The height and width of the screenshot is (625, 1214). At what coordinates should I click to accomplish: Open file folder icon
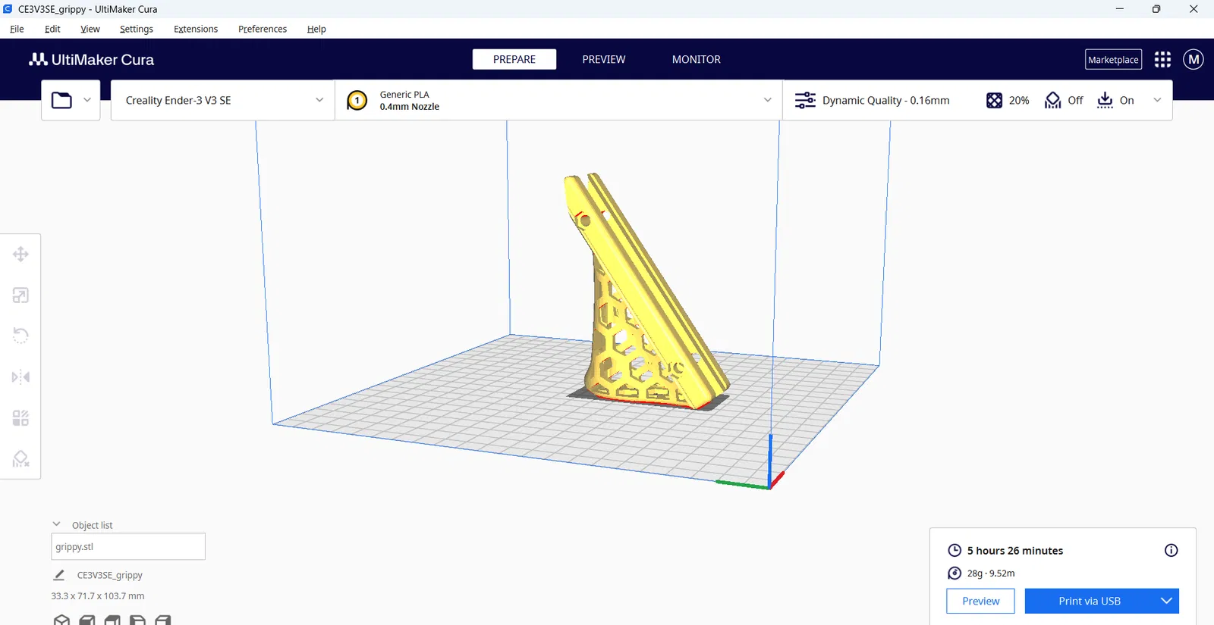point(61,100)
